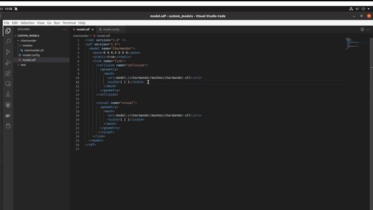The height and width of the screenshot is (210, 373).
Task: Click the closing sdf tag on line 26
Action: tap(90, 145)
